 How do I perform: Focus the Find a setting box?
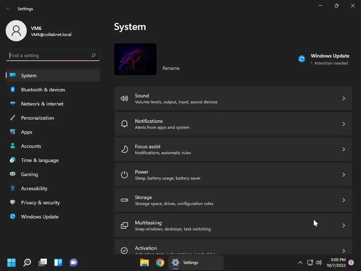(x=53, y=55)
